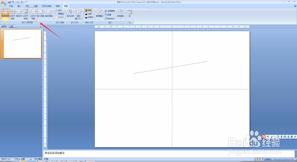
Task: Close the slides/outline pane
Action: point(40,26)
